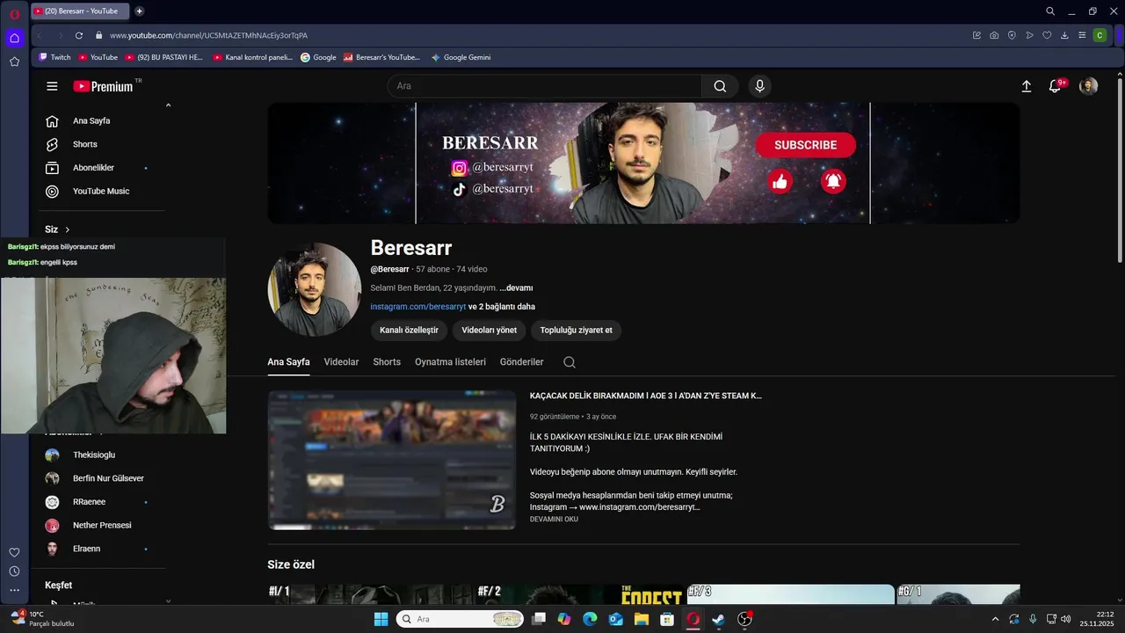Open the Opera sidebar bookmarks star
The width and height of the screenshot is (1125, 633).
tap(14, 62)
